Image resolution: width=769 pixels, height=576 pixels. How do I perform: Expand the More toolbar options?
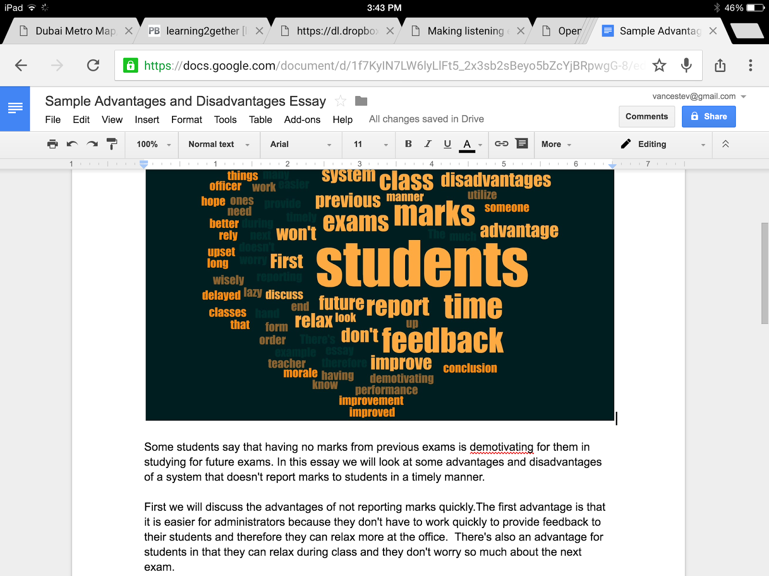[556, 144]
